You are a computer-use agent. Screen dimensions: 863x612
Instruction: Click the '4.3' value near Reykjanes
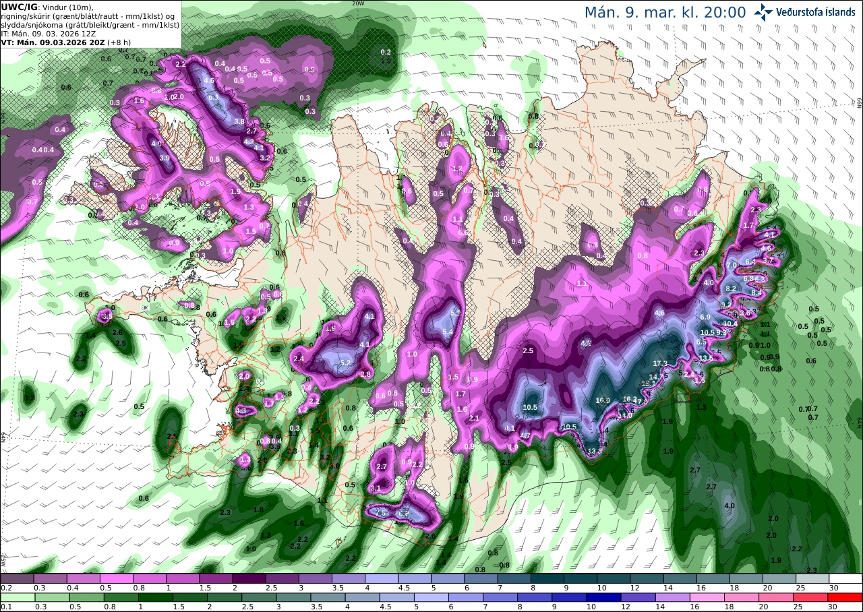241,410
